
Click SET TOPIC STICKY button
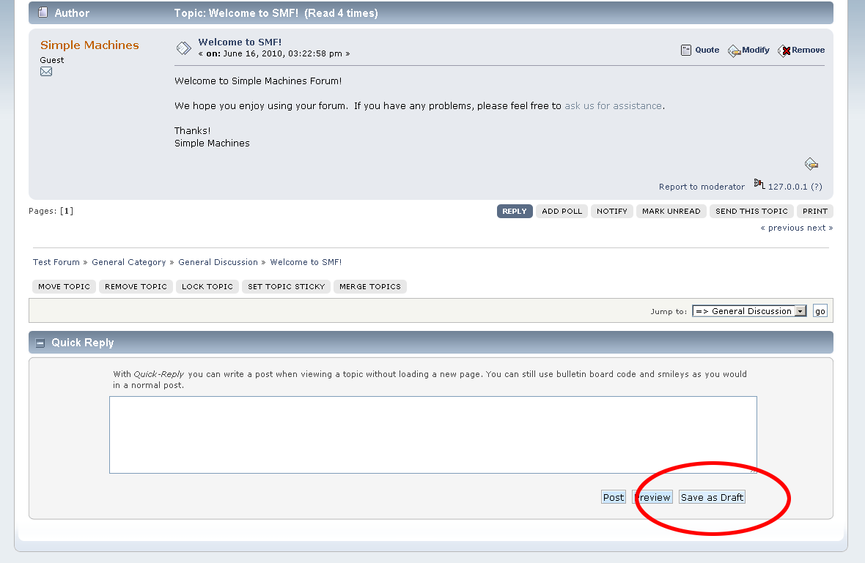pos(287,287)
